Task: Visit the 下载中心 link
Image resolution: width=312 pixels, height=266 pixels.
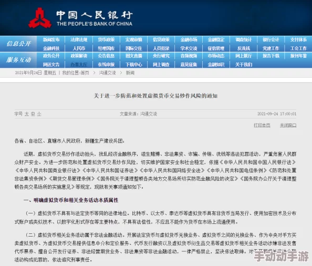Action: (x=134, y=64)
